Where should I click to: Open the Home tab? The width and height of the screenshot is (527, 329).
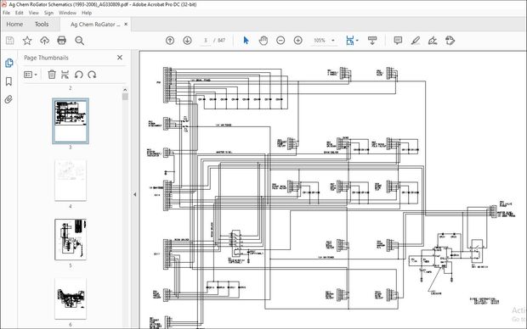[x=14, y=24]
